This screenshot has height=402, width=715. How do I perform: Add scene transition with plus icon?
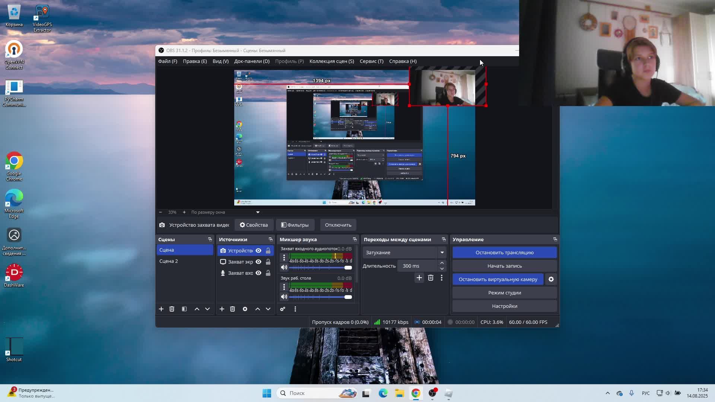point(419,278)
